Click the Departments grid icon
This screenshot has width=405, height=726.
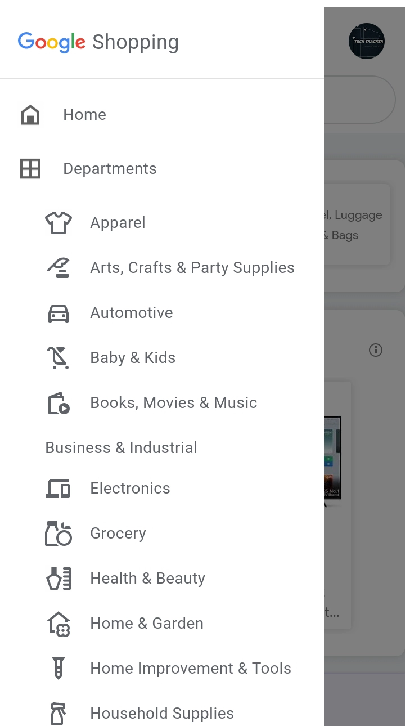coord(30,169)
